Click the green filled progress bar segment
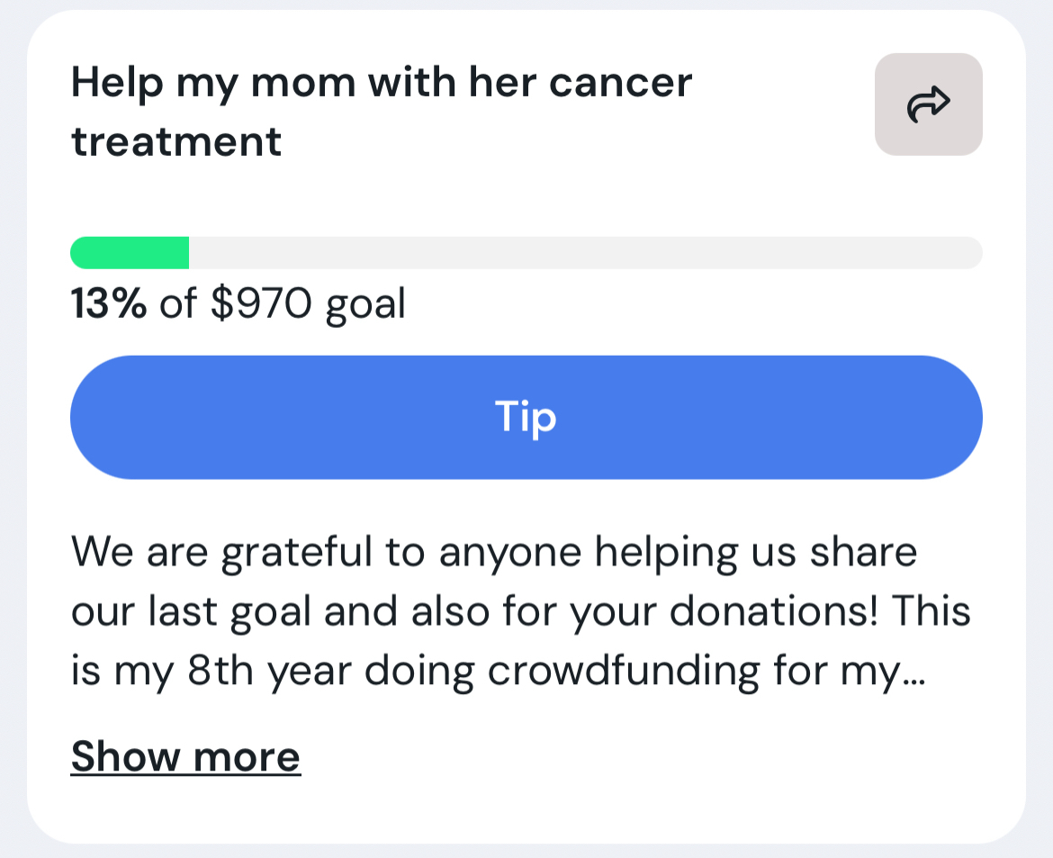The image size is (1053, 858). pos(130,253)
